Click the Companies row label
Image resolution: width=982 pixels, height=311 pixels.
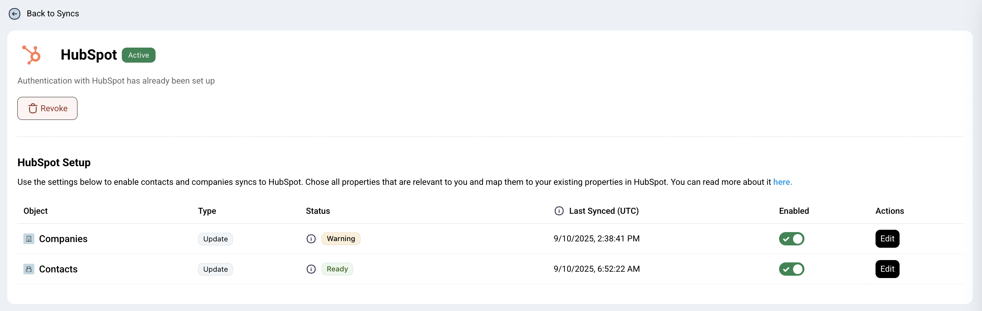click(63, 239)
